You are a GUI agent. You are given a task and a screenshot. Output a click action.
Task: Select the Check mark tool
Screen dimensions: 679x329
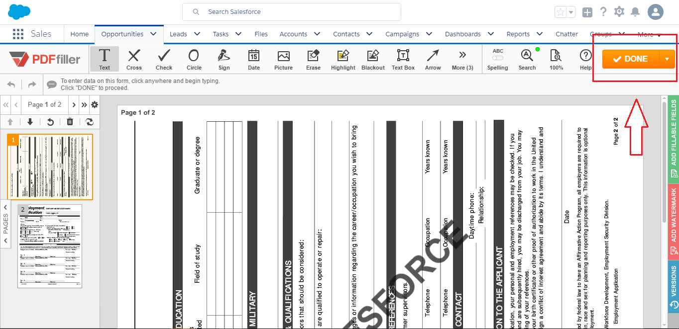point(164,59)
